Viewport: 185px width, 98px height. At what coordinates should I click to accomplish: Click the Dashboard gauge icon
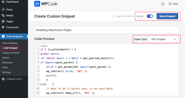click(3, 2)
